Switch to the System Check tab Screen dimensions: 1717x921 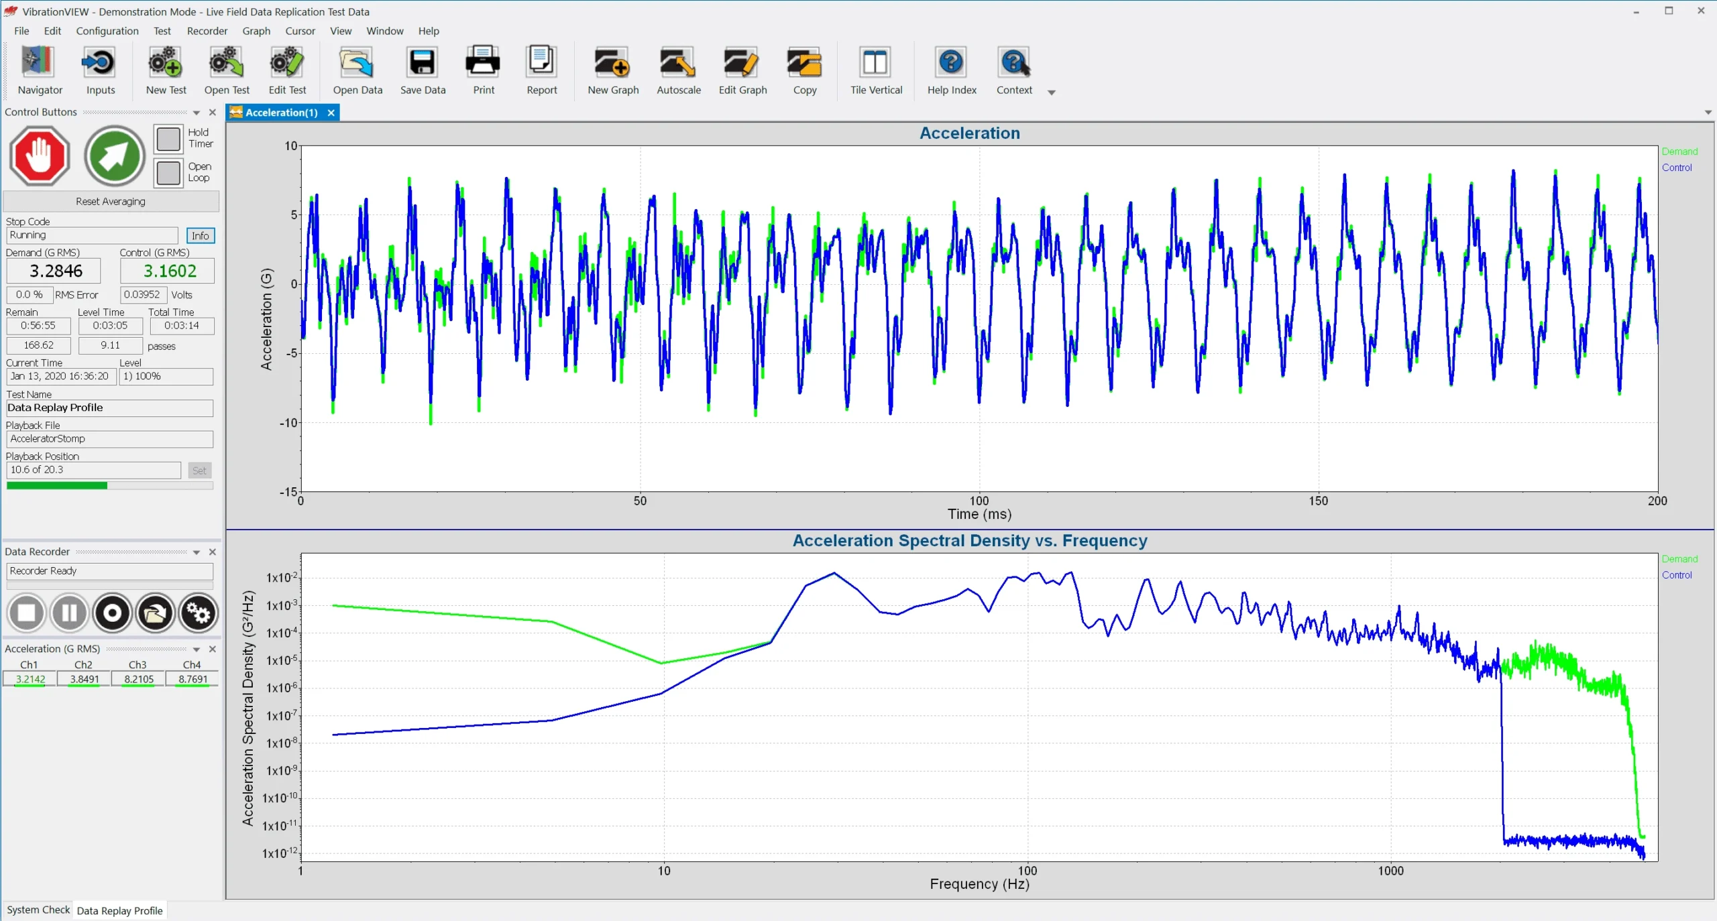click(x=38, y=910)
